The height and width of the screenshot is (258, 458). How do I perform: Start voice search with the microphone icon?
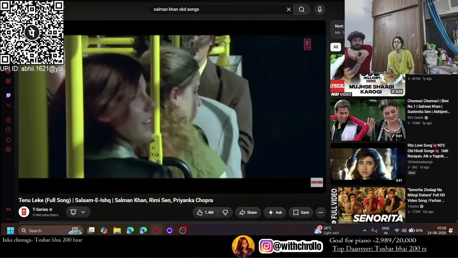click(320, 9)
